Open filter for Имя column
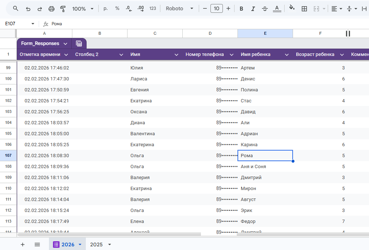369x250 pixels. [x=176, y=54]
